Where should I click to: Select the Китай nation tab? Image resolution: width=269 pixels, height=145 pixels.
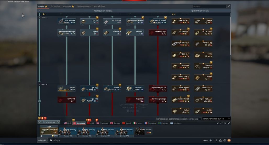(127, 123)
